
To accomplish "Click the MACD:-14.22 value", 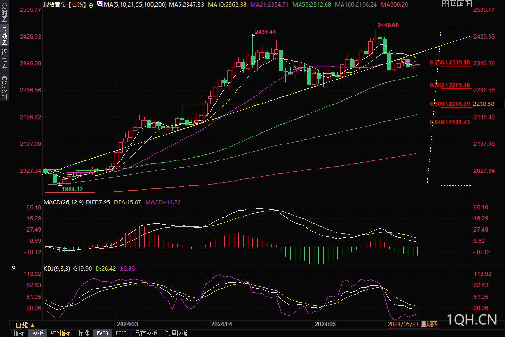I will (x=163, y=202).
